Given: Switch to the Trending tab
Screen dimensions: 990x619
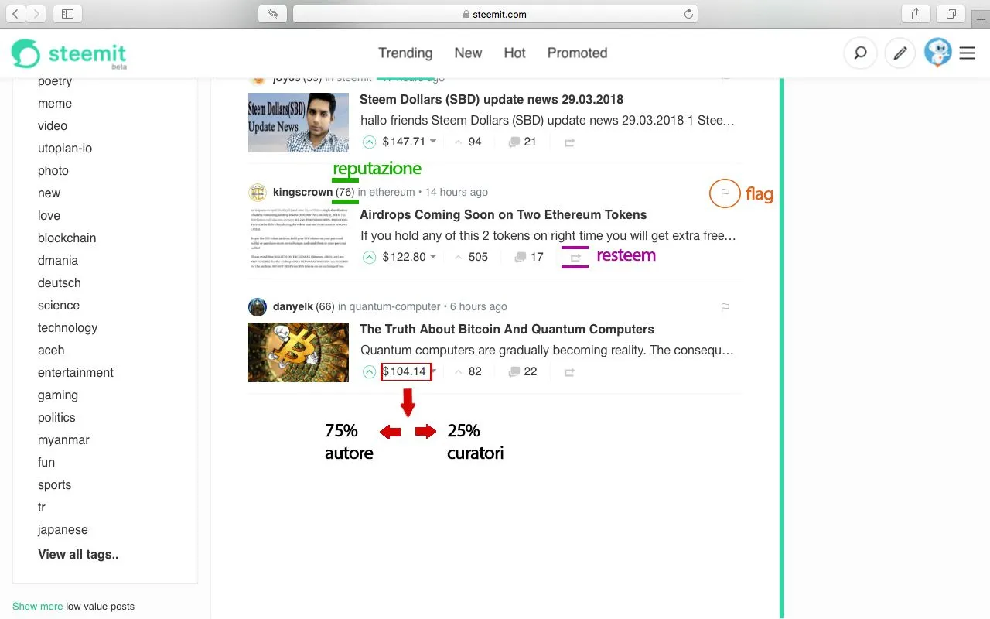Looking at the screenshot, I should pos(405,53).
